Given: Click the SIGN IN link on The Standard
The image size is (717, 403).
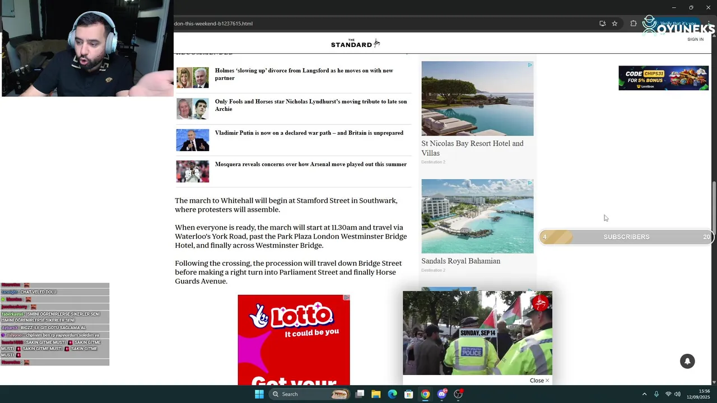Looking at the screenshot, I should tap(695, 39).
